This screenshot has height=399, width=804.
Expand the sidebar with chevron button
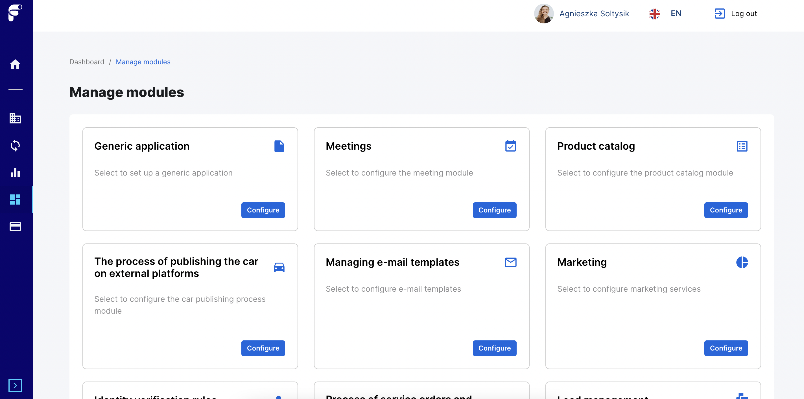click(15, 385)
